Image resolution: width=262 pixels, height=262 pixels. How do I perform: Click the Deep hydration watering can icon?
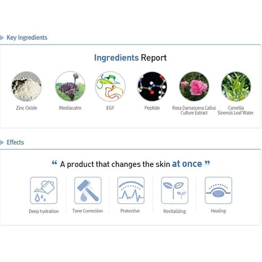(x=43, y=190)
